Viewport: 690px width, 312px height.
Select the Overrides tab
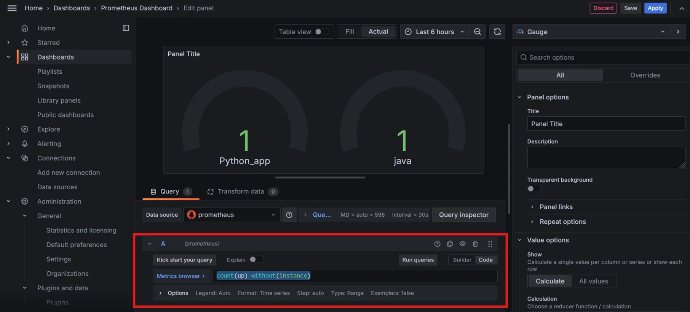[x=645, y=75]
